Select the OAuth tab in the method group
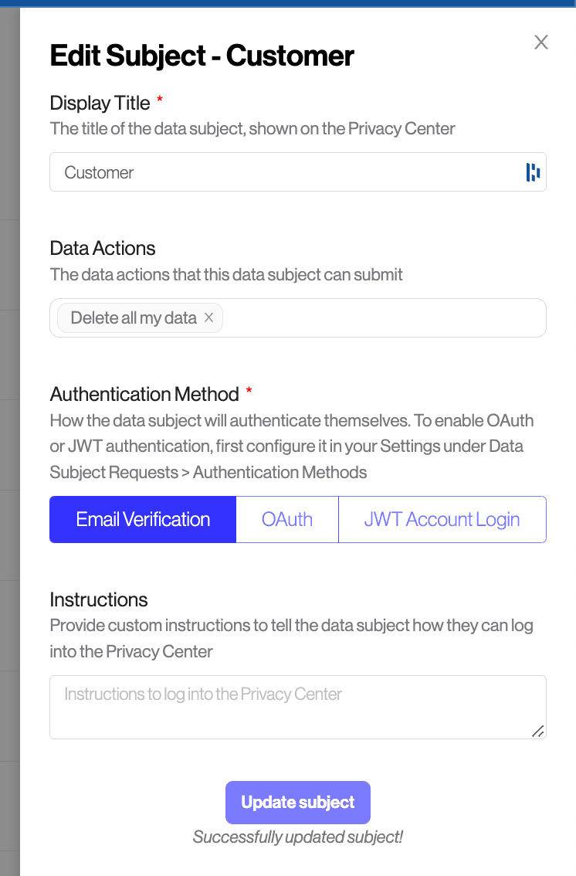 (x=286, y=519)
